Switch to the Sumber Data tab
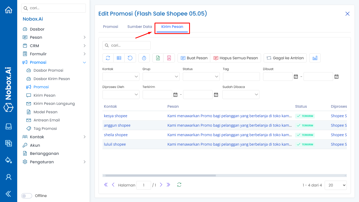 [139, 27]
